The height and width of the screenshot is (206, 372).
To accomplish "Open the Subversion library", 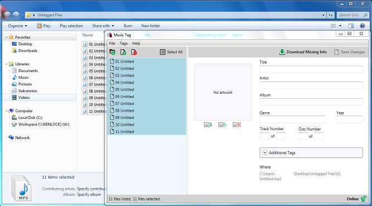I will coord(25,90).
